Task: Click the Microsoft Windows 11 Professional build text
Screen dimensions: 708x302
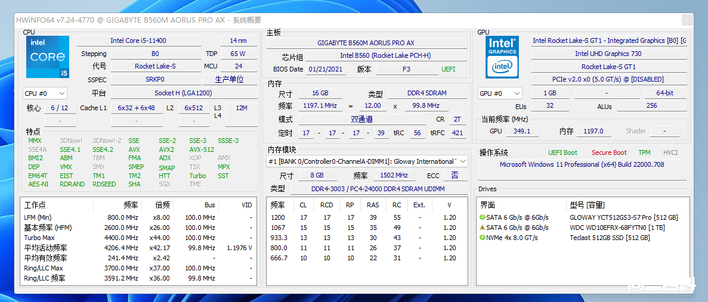Action: [x=582, y=164]
